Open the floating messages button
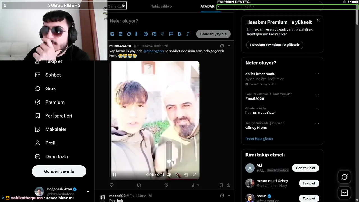359x202 pixels. 344,193
